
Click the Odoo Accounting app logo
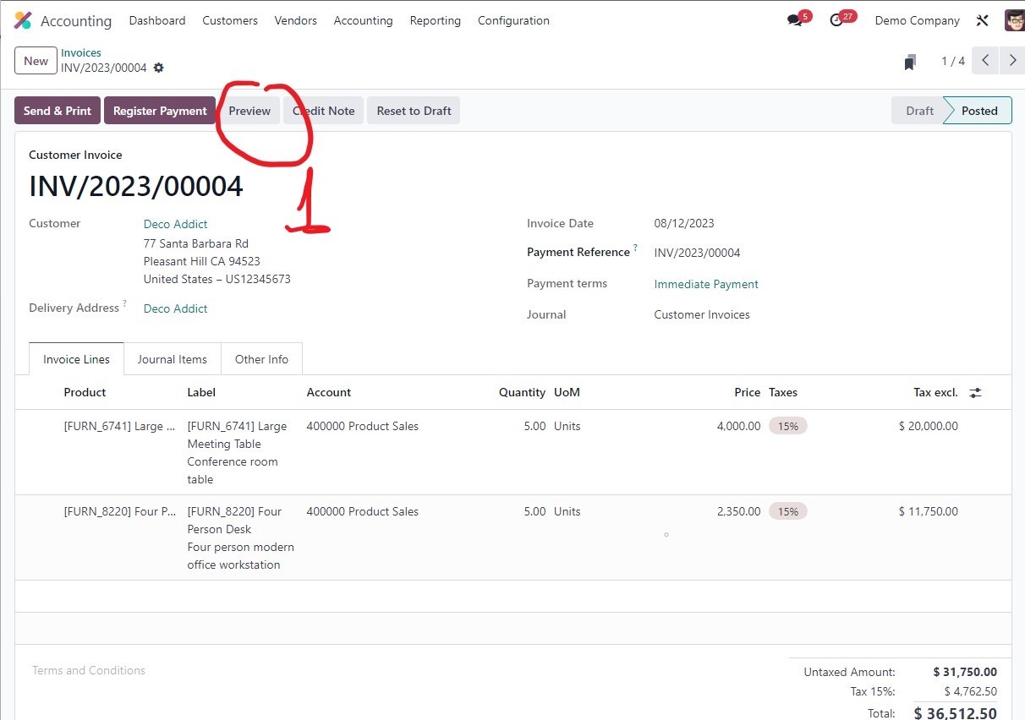pyautogui.click(x=22, y=19)
